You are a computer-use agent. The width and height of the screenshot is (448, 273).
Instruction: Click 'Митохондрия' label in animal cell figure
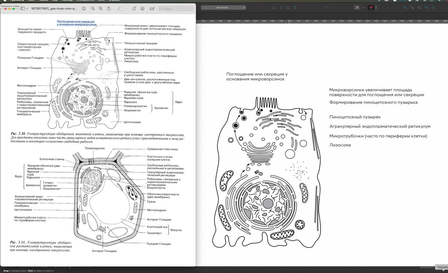[x=27, y=86]
